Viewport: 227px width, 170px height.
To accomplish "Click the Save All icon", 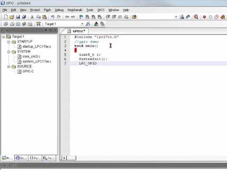I will (24, 17).
